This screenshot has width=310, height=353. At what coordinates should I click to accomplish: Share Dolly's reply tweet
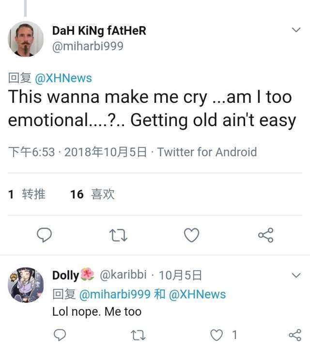(294, 335)
